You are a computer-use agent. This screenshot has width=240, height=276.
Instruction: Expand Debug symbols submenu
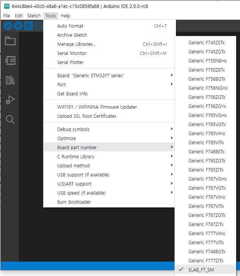pos(109,129)
